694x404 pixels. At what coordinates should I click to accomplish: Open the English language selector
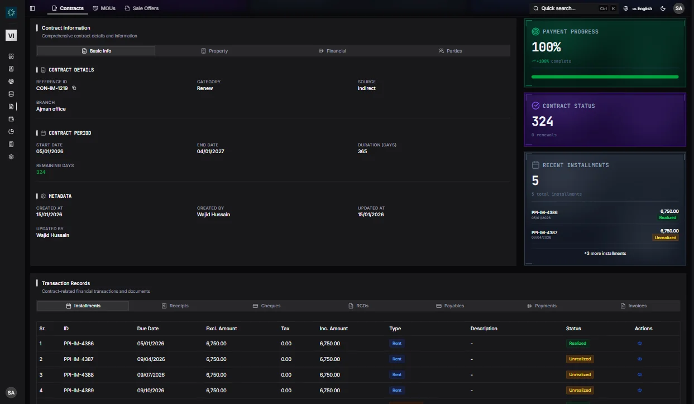(x=638, y=8)
